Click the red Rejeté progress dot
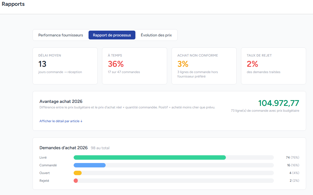 click(x=76, y=181)
